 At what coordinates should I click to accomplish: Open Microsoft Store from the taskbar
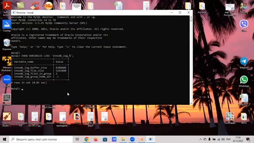click(x=105, y=139)
